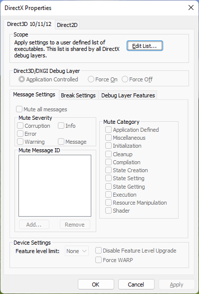
Task: Toggle the Resource Manipulation checkbox
Action: coord(136,203)
